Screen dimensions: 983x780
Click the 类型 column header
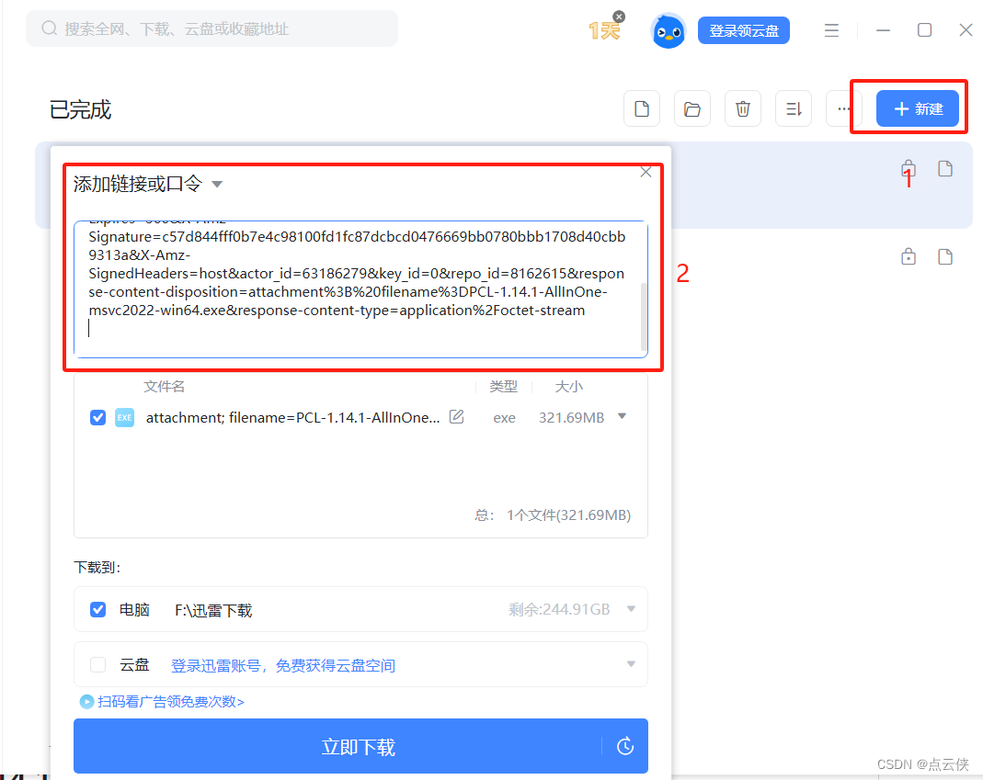point(503,387)
